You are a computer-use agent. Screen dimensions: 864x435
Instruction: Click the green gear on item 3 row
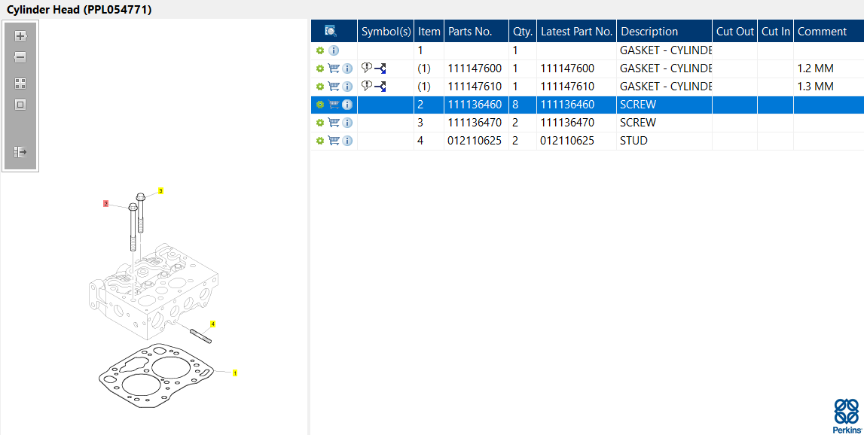pos(319,123)
